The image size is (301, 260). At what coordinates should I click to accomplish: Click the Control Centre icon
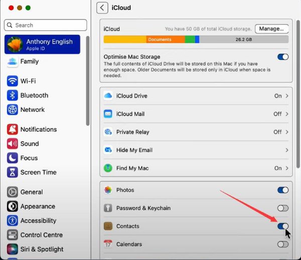pyautogui.click(x=12, y=235)
